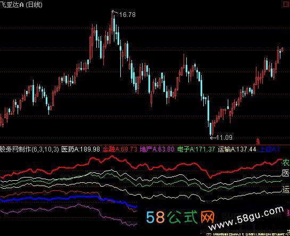This screenshot has height=236, width=290.
Task: Click the high price label 16.78
Action: [x=127, y=14]
